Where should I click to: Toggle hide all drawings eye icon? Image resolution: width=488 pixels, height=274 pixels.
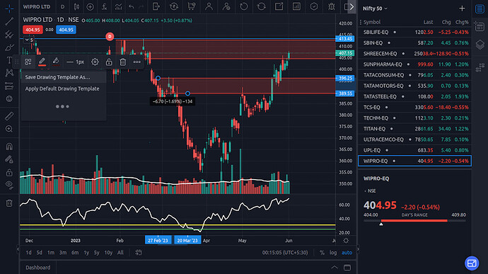(x=9, y=185)
